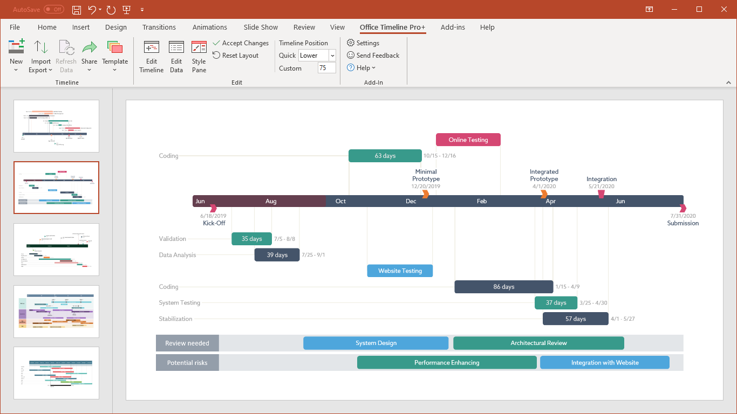The height and width of the screenshot is (414, 737).
Task: Select the third slide thumbnail
Action: click(56, 249)
